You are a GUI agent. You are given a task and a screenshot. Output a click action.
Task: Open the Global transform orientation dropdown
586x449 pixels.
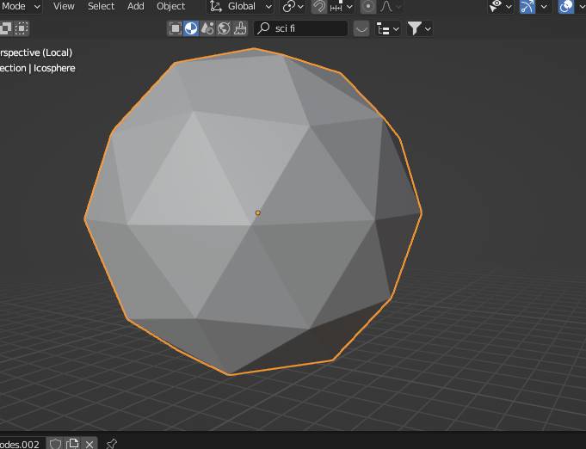click(x=240, y=6)
